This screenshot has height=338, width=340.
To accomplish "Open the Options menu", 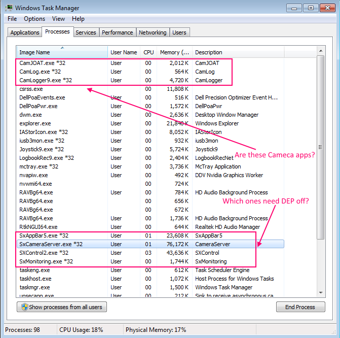I will 34,19.
